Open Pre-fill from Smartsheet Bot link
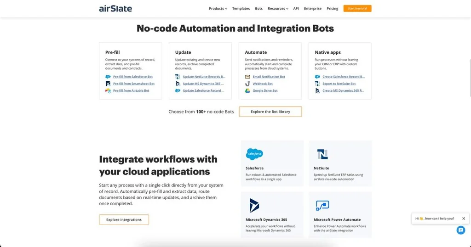Screen dimensions: 471x247 click(134, 84)
